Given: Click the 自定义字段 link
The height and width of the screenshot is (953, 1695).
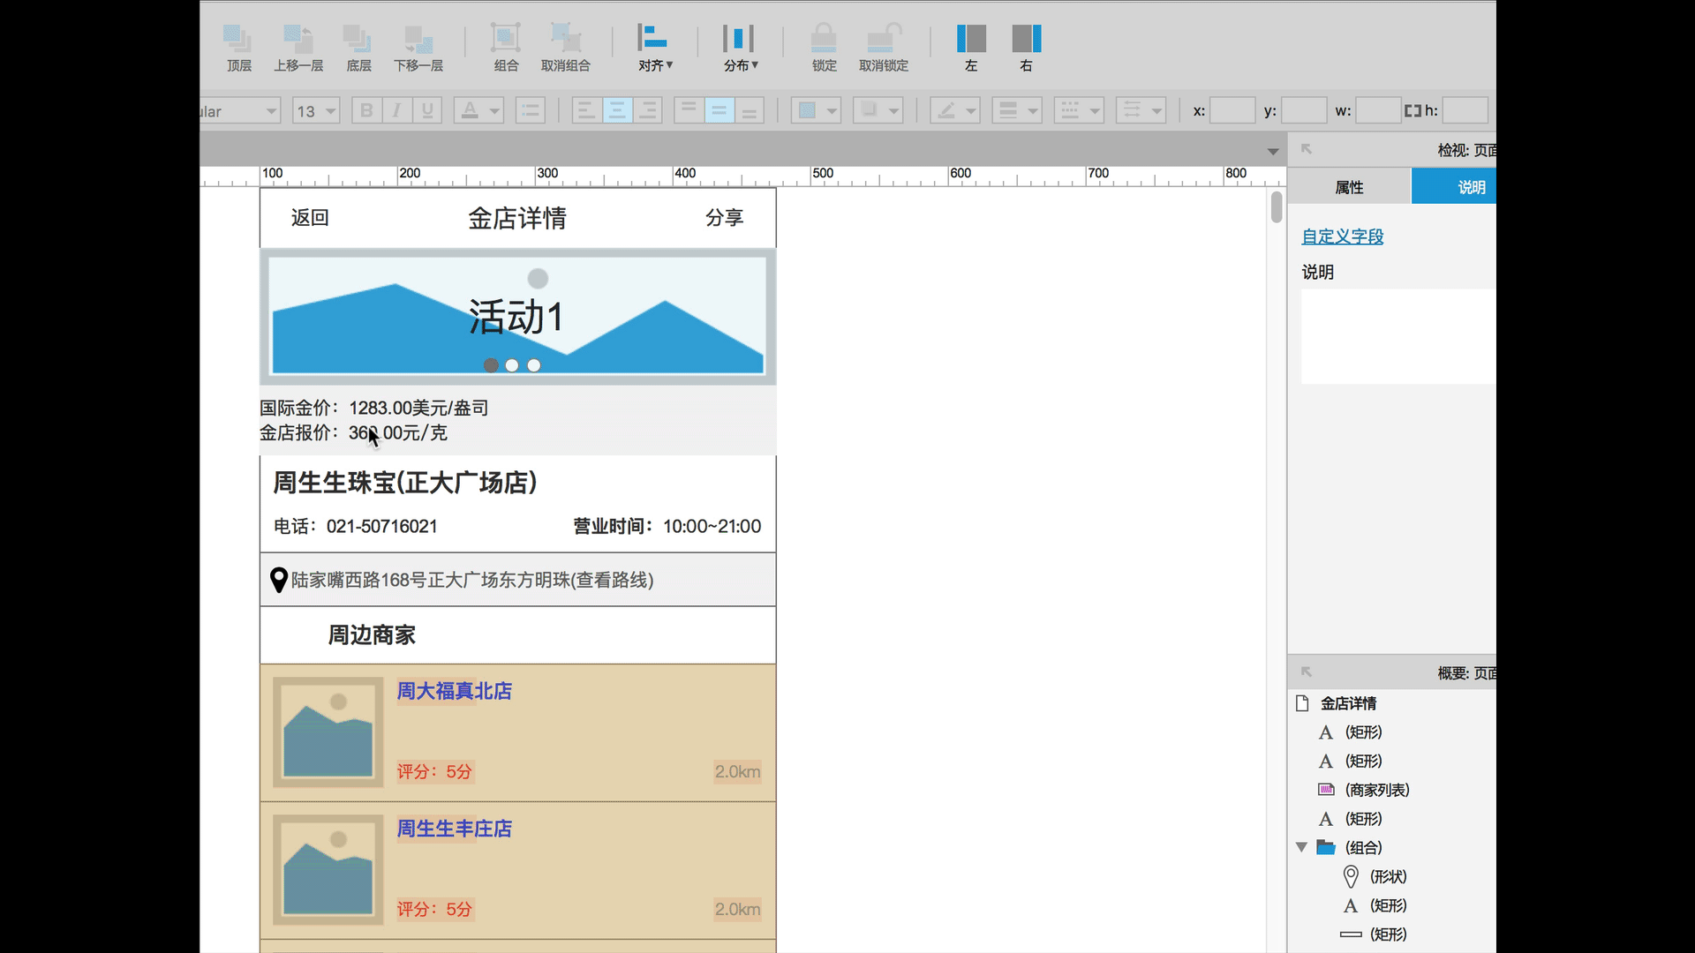Looking at the screenshot, I should 1342,236.
